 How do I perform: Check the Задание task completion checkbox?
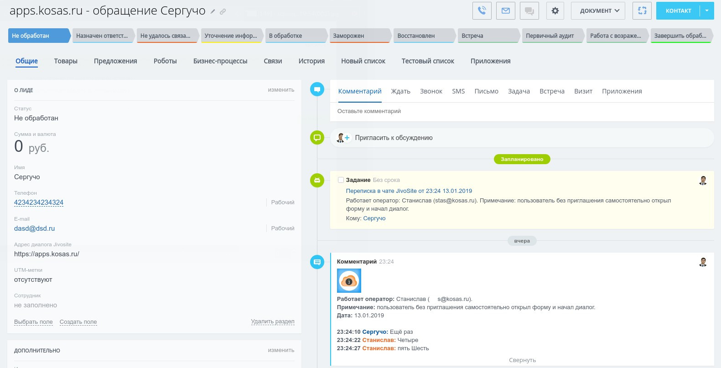click(341, 180)
